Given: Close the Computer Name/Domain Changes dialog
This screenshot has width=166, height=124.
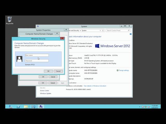Looking at the screenshot, I should (57, 33).
